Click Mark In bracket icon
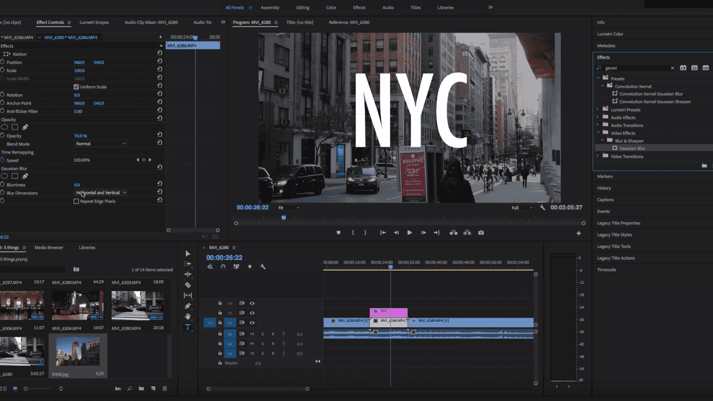 353,233
